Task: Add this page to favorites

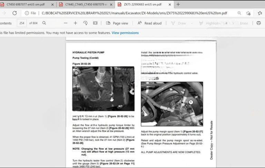Action: 248,13
